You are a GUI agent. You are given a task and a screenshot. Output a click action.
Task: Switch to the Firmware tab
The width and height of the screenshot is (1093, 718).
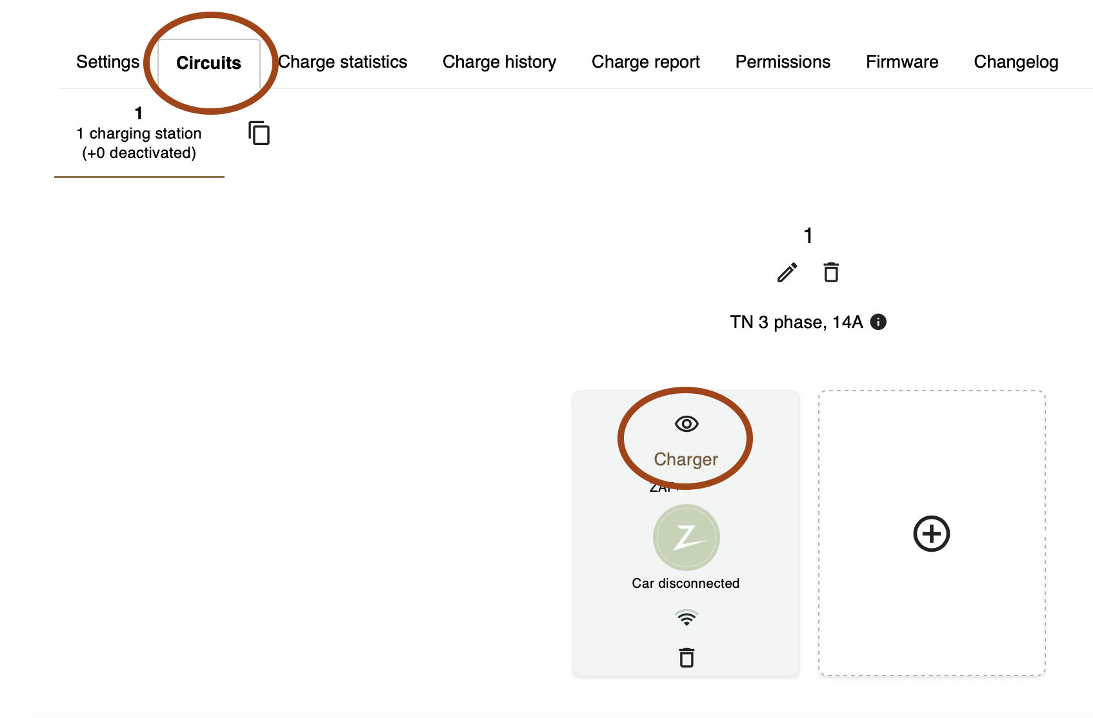(902, 62)
